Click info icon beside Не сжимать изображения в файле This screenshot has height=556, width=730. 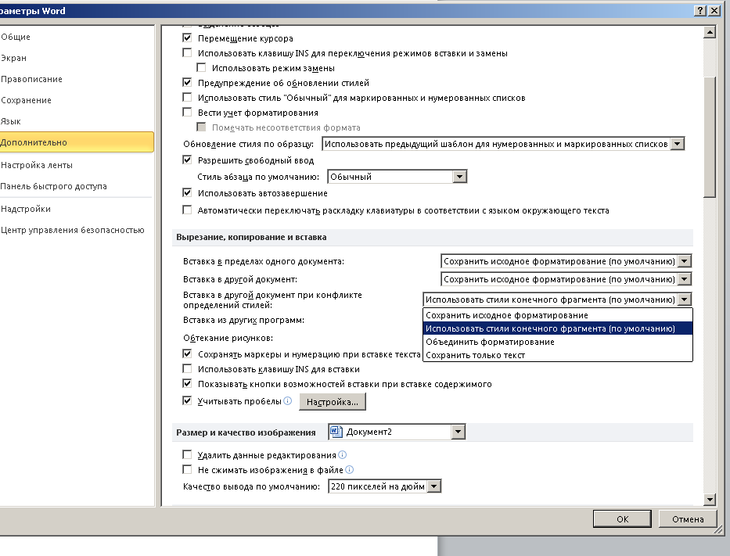(x=349, y=469)
